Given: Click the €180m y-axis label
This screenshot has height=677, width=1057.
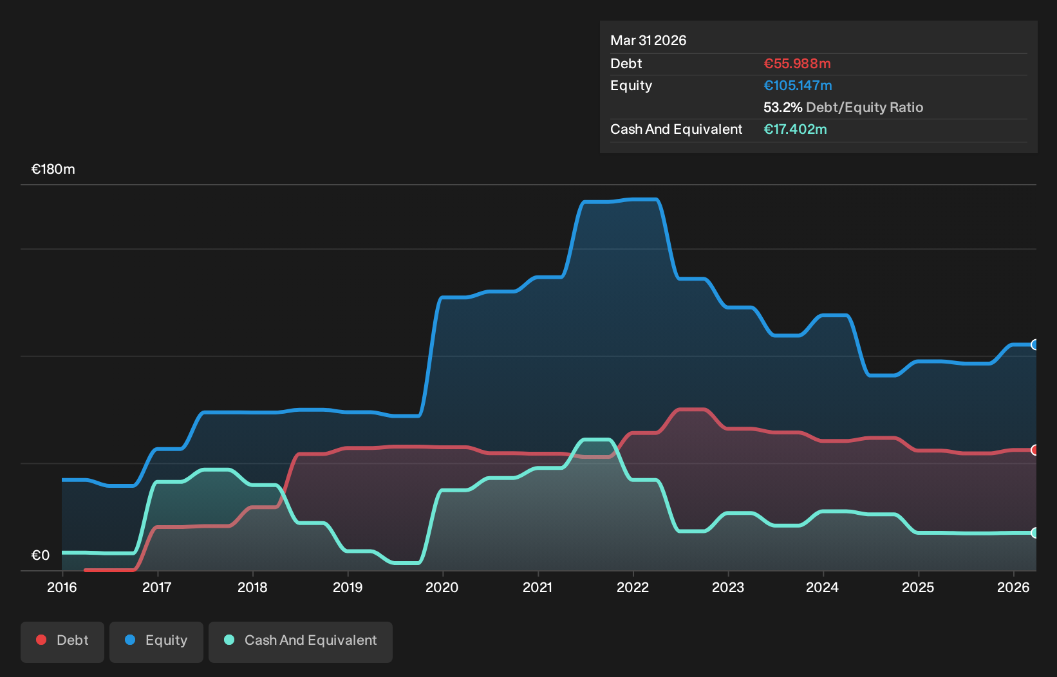Looking at the screenshot, I should (x=53, y=169).
